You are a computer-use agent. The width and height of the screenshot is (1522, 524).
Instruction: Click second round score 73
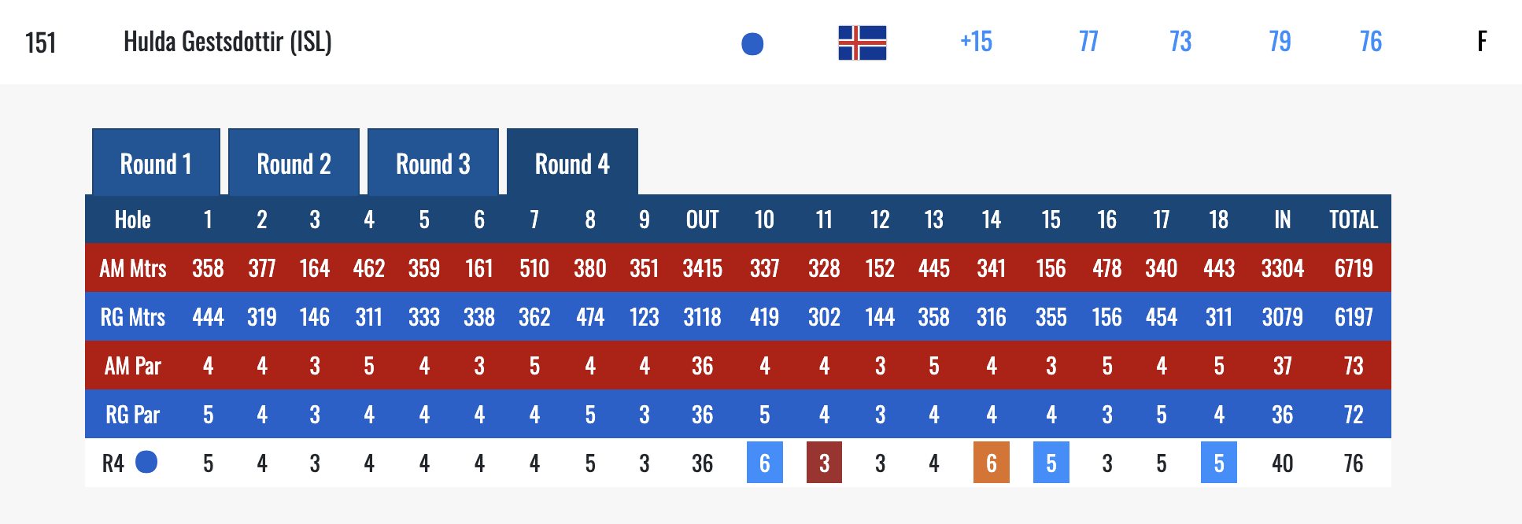(x=1180, y=42)
